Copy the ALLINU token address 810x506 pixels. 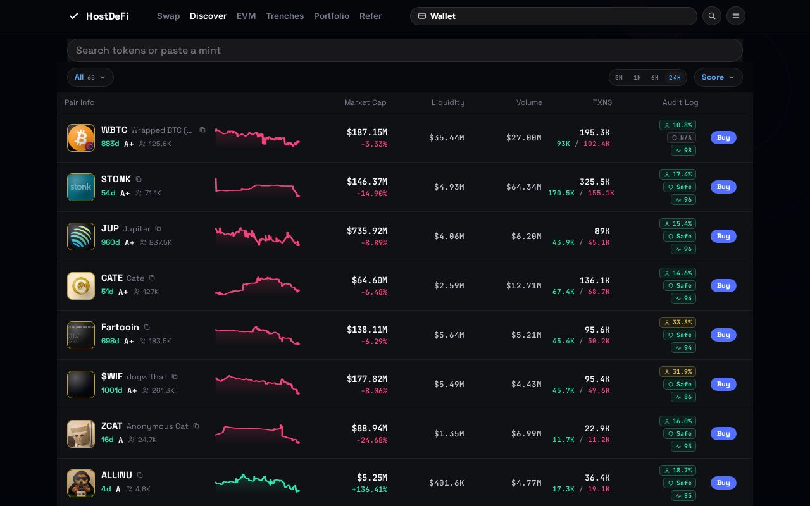(x=140, y=475)
